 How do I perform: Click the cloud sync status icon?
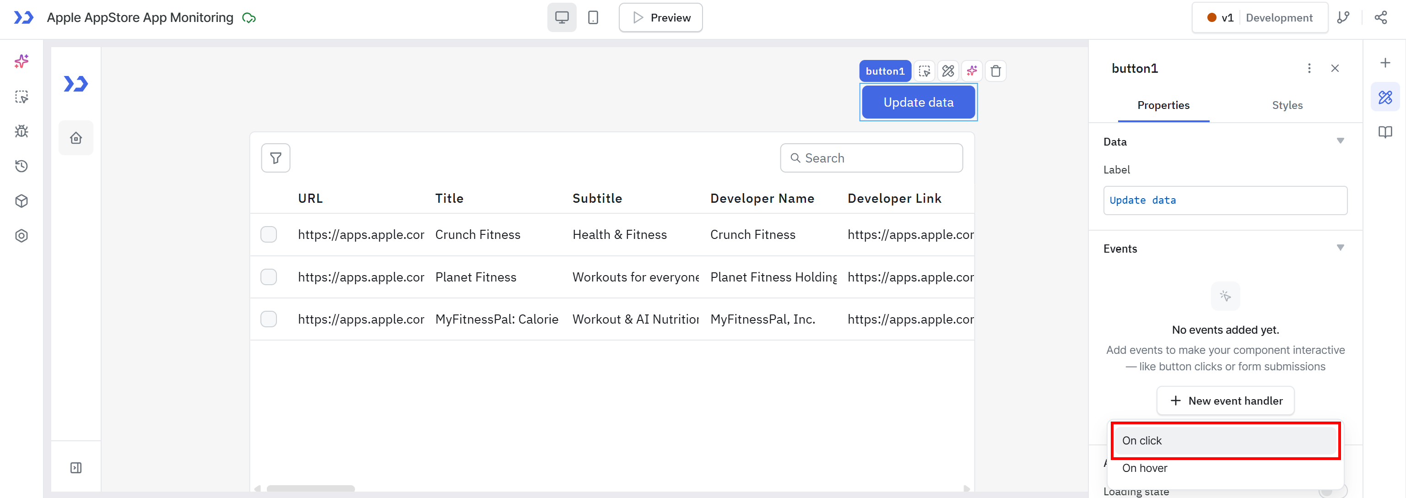coord(249,18)
